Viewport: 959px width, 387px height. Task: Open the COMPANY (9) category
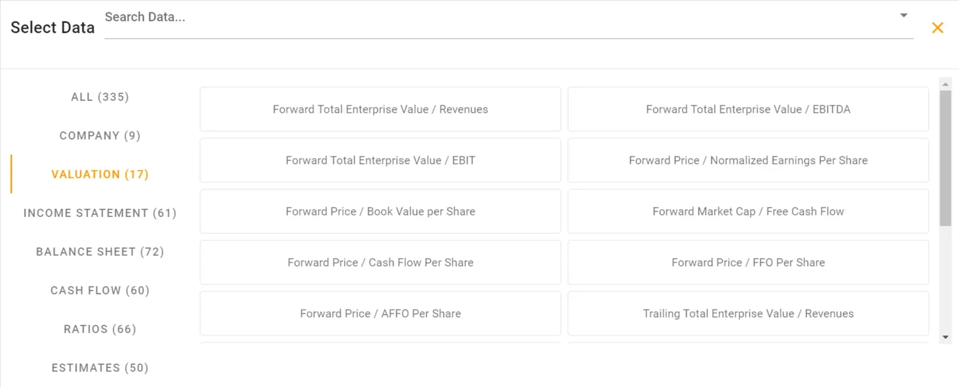(x=100, y=136)
